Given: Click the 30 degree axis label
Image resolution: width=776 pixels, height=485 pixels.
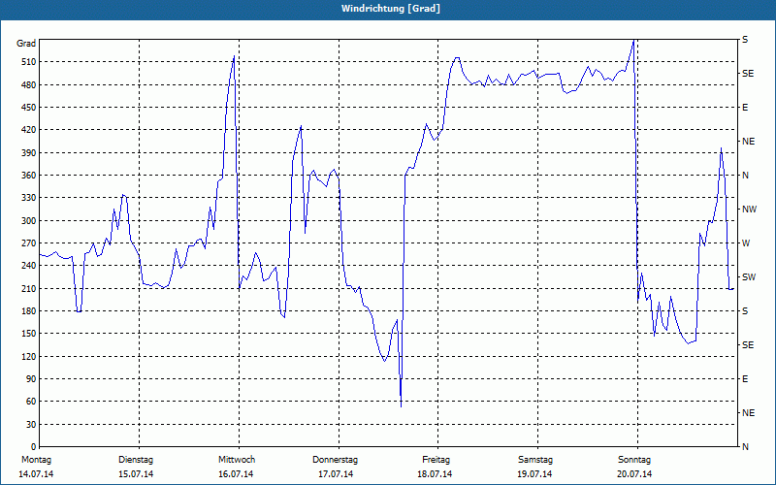Looking at the screenshot, I should click(x=31, y=425).
